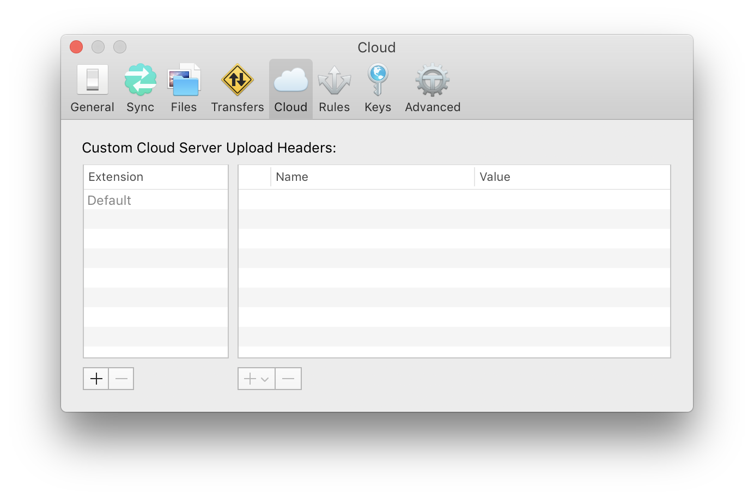Remove selected extension with minus button
Viewport: 754px width, 499px height.
point(121,379)
